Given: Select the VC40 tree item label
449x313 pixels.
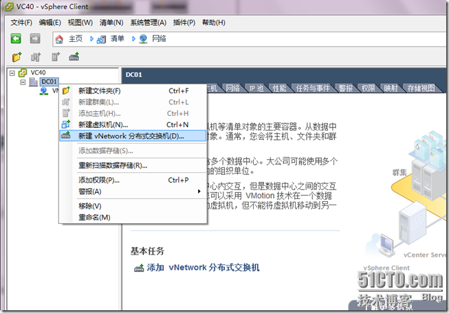Looking at the screenshot, I should tap(38, 73).
